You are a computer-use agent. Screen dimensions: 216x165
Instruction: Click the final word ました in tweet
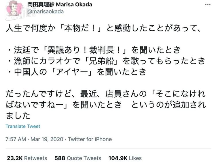pos(18,116)
